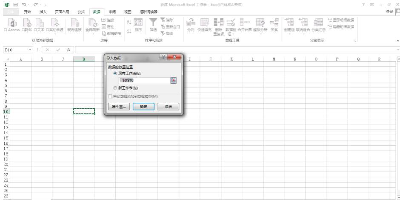
Task: Open the Customize Quick Access Toolbar dropdown
Action: 46,5
